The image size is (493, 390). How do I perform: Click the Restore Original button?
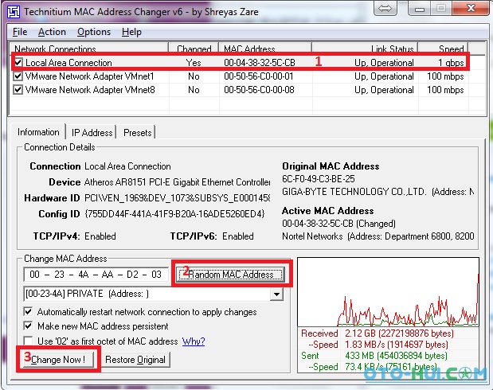[135, 360]
